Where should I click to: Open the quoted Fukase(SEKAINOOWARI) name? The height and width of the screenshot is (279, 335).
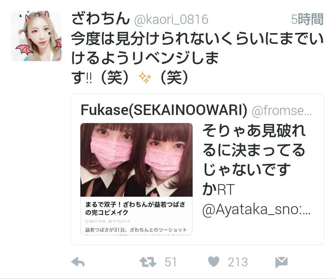tap(164, 110)
